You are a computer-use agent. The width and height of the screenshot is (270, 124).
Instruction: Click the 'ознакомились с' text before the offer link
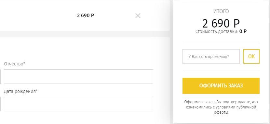pyautogui.click(x=200, y=107)
